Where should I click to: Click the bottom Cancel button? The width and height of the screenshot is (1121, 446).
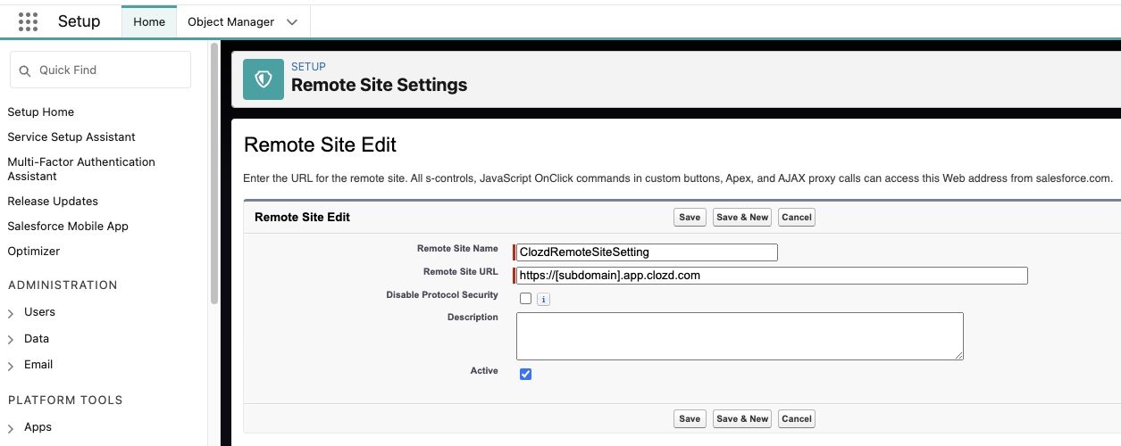pyautogui.click(x=797, y=418)
